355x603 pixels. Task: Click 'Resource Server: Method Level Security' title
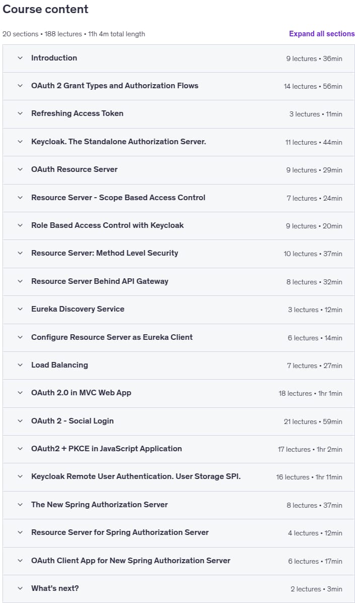(105, 253)
